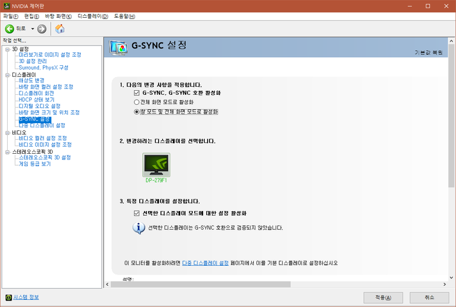Toggle 선택한 디스플레이 모드에 대한 설정 활성화 checkbox
This screenshot has width=456, height=307.
pyautogui.click(x=136, y=213)
